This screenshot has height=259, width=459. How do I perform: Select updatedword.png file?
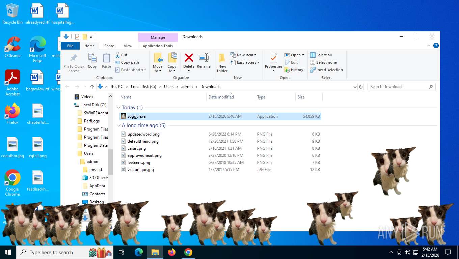220,134
